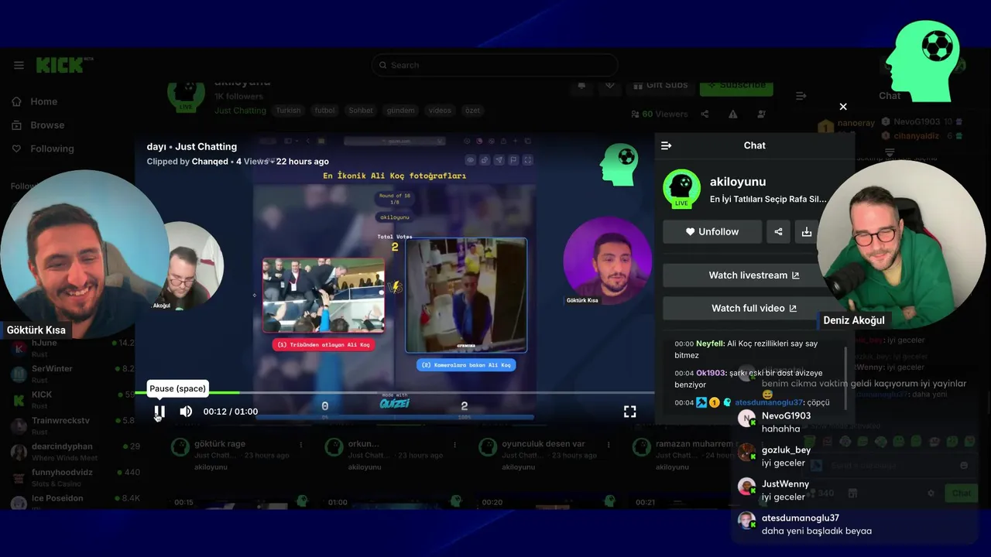Click the Subscribe button behind modal
Viewport: 991px width, 557px height.
pos(736,85)
